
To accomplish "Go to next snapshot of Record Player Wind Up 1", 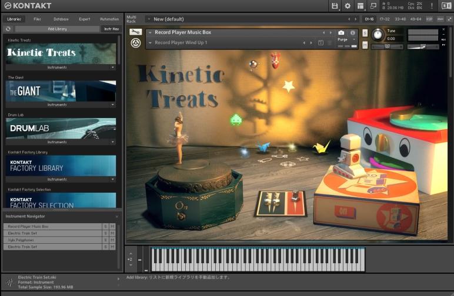I will (x=311, y=43).
